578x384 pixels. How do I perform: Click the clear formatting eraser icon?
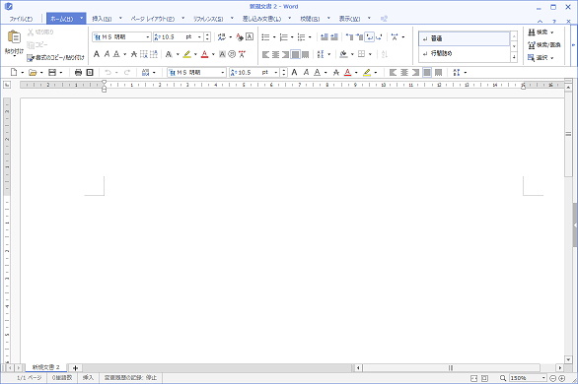[240, 36]
